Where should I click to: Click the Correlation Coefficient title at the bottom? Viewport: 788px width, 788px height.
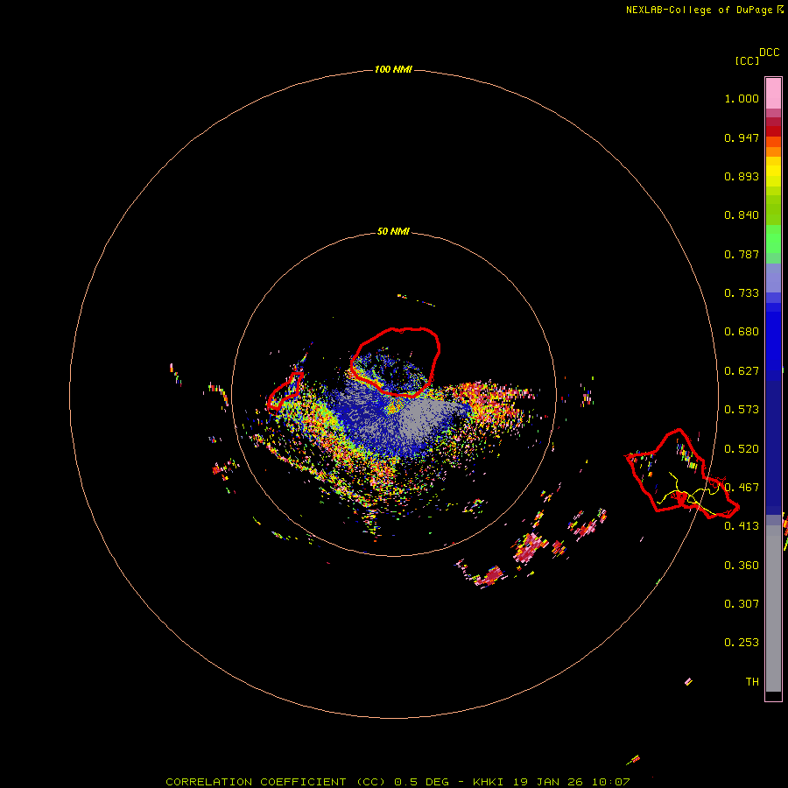coord(398,782)
